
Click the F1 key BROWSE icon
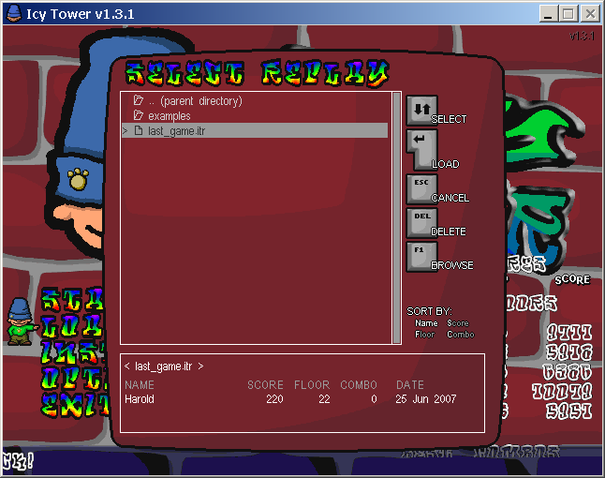coord(421,257)
